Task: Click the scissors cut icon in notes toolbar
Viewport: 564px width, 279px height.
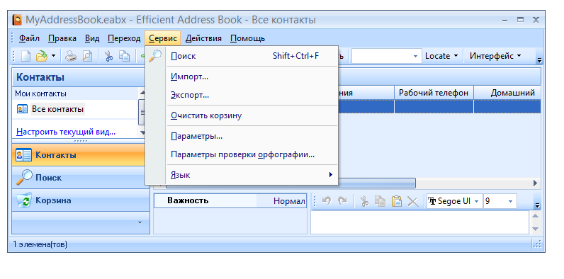Action: 365,201
